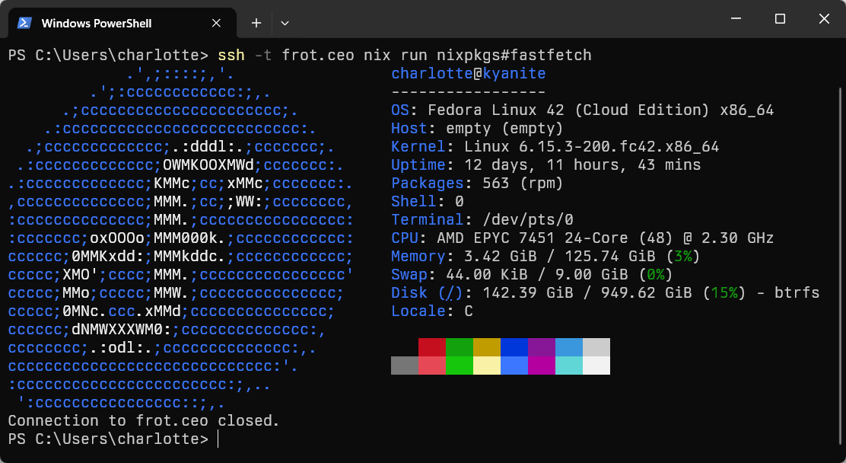Click the nixpkgs#fastfetch argument text
This screenshot has height=463, width=846.
[x=514, y=55]
